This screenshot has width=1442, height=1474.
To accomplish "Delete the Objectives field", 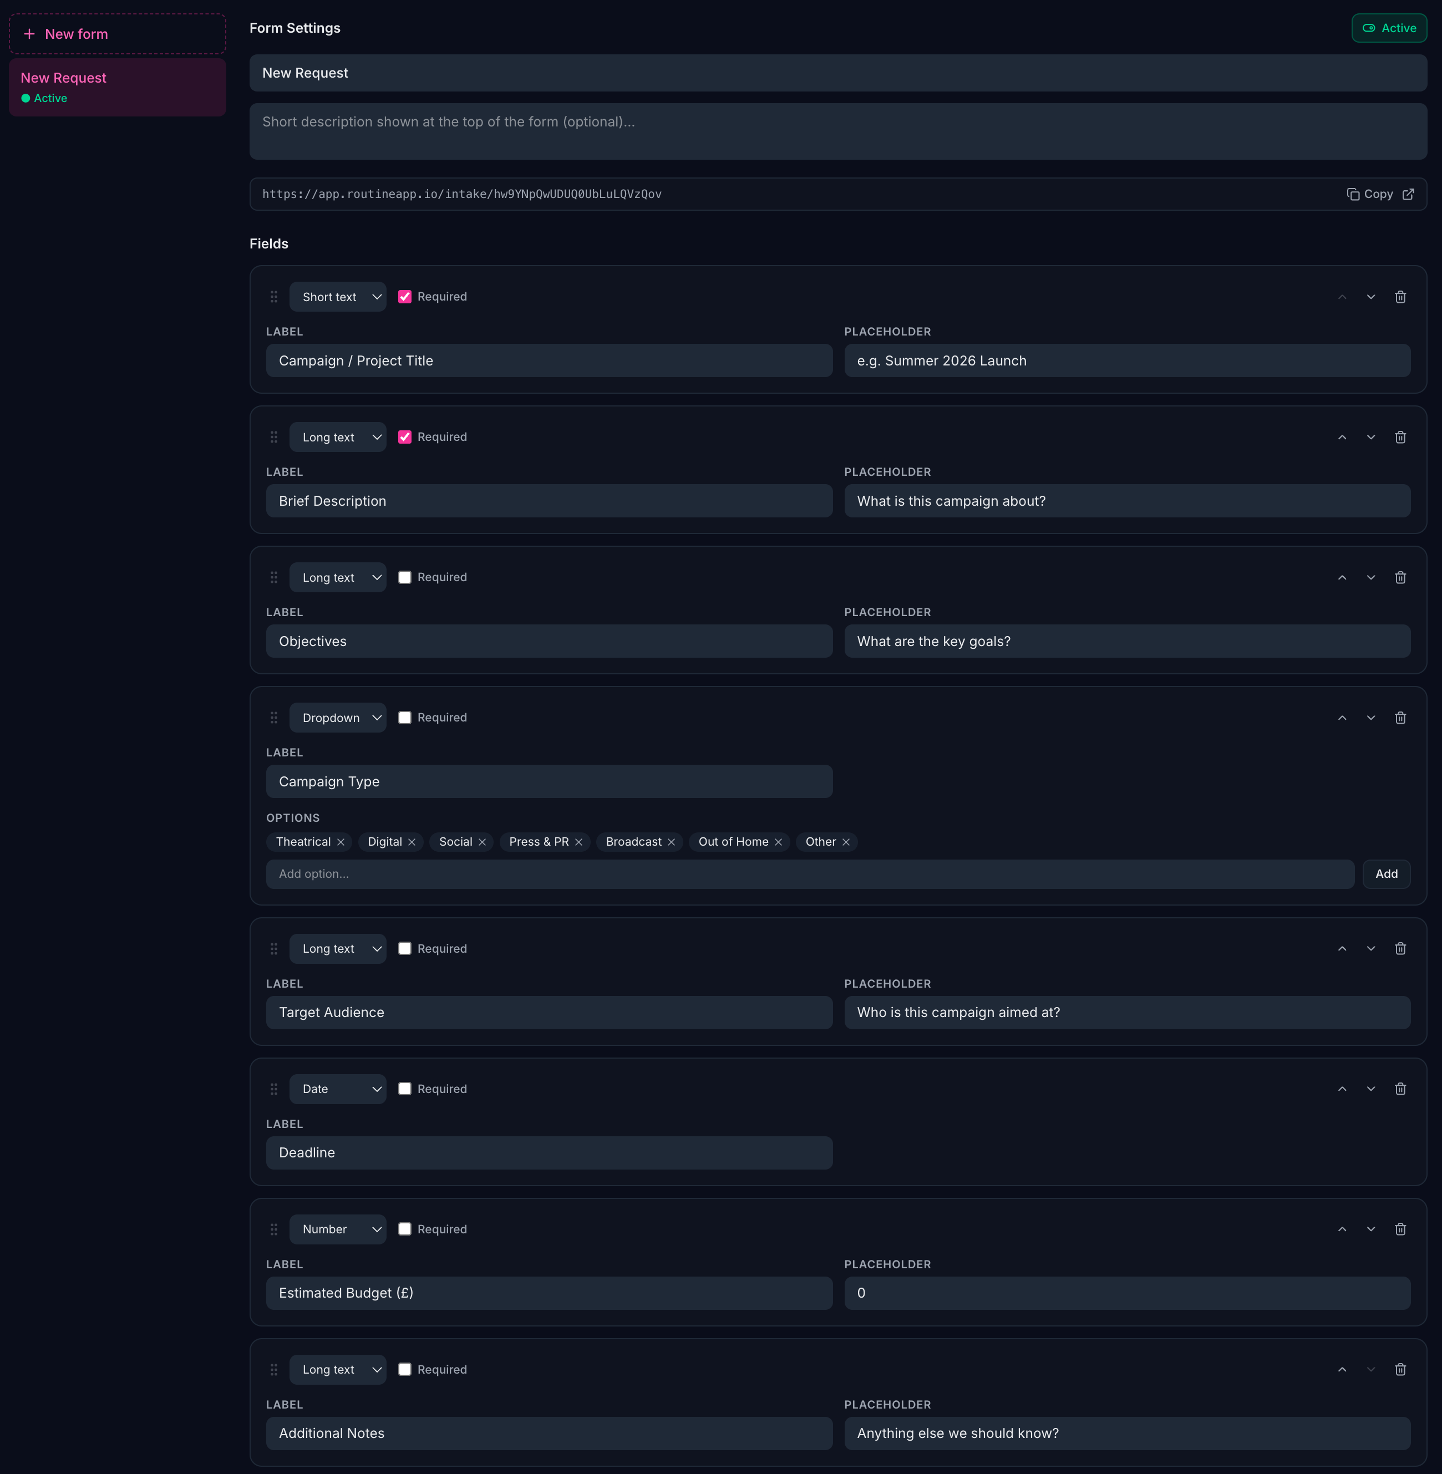I will (1400, 577).
